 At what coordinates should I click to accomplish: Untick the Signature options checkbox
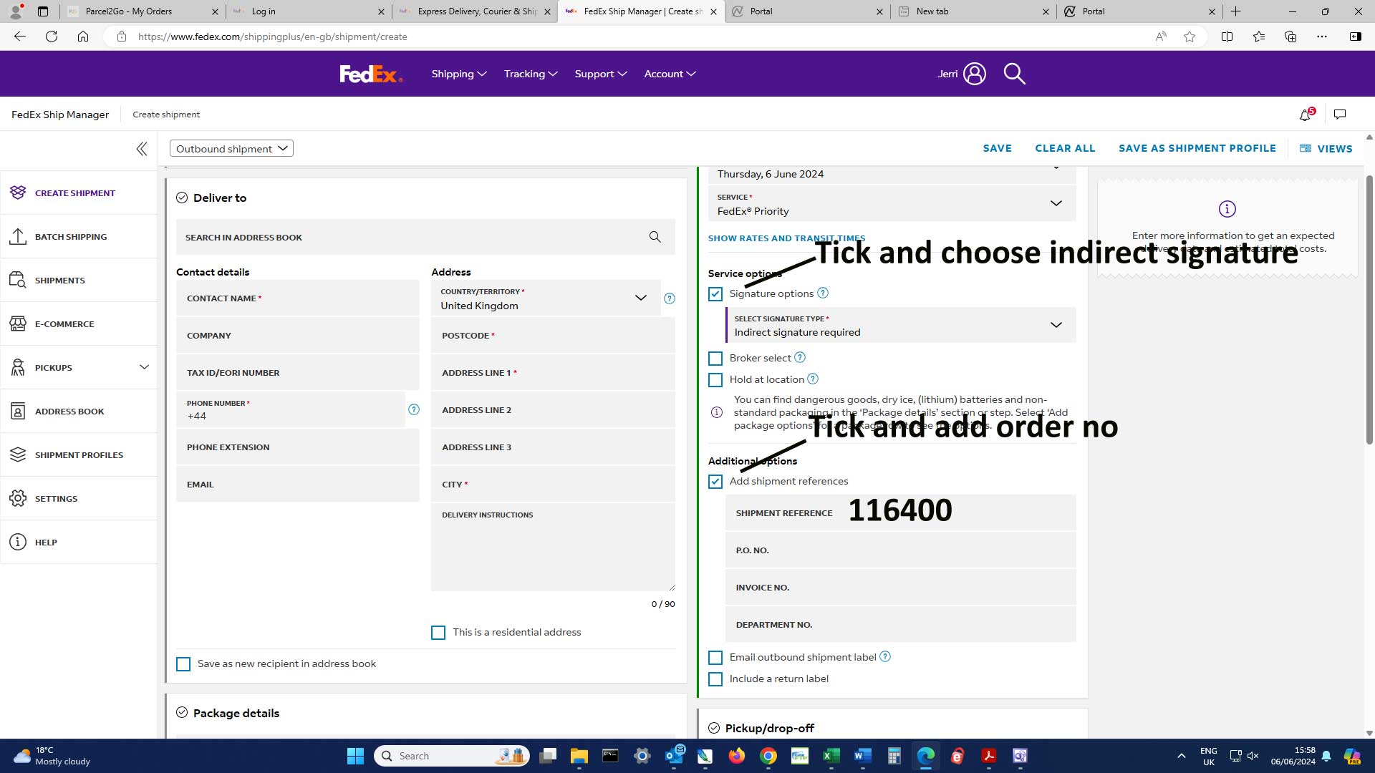pos(715,294)
